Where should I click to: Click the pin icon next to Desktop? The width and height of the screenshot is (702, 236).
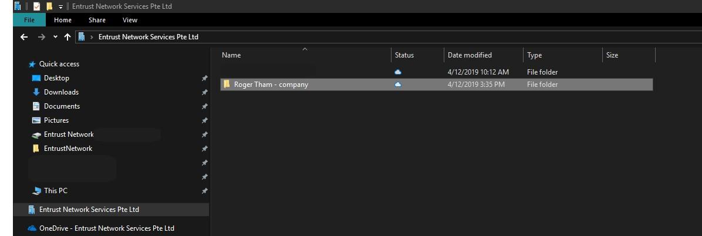click(x=205, y=78)
